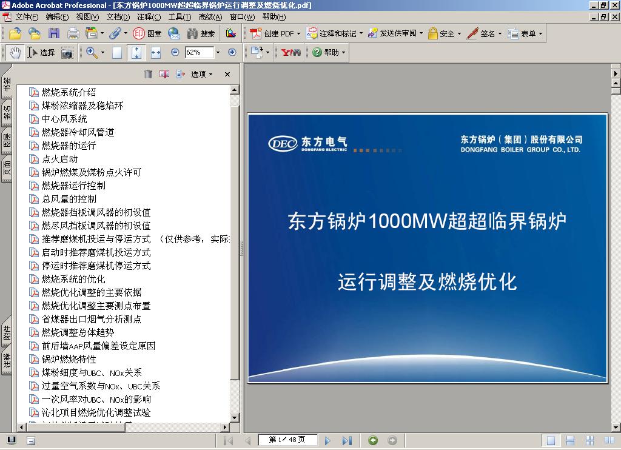Screen dimensions: 621x450
Task: Click the Snapshot camera tool
Action: [x=67, y=53]
